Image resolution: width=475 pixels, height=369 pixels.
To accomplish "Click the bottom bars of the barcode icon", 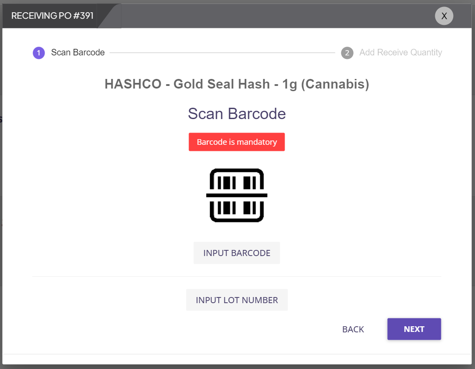I will (237, 208).
